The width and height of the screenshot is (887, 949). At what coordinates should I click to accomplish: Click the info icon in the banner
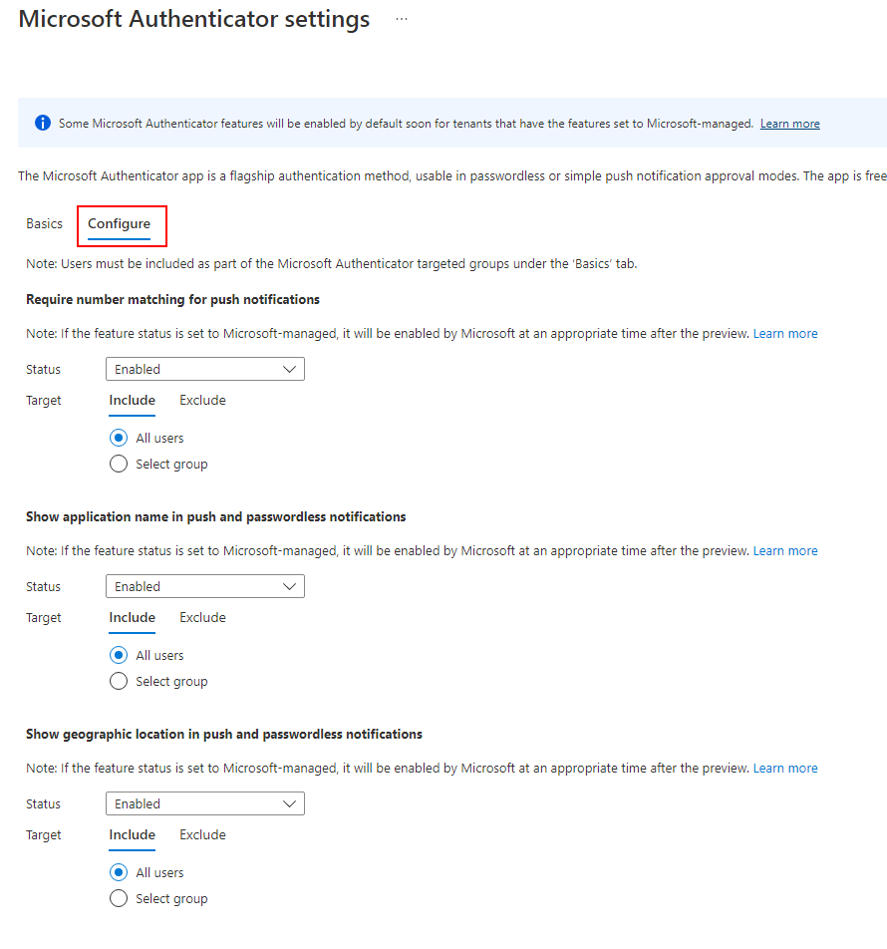pyautogui.click(x=43, y=123)
